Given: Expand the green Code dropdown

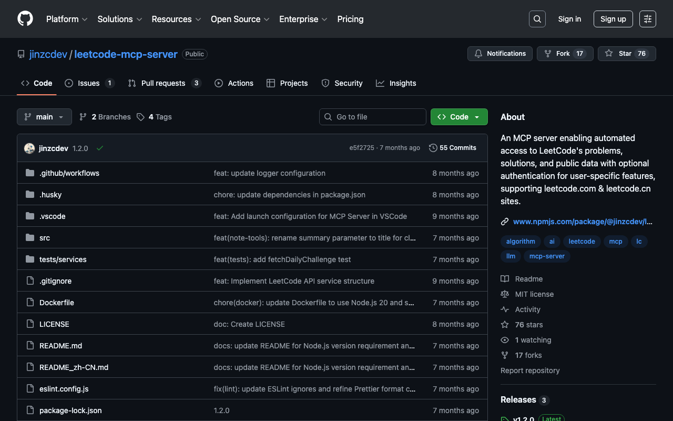Looking at the screenshot, I should tap(459, 117).
